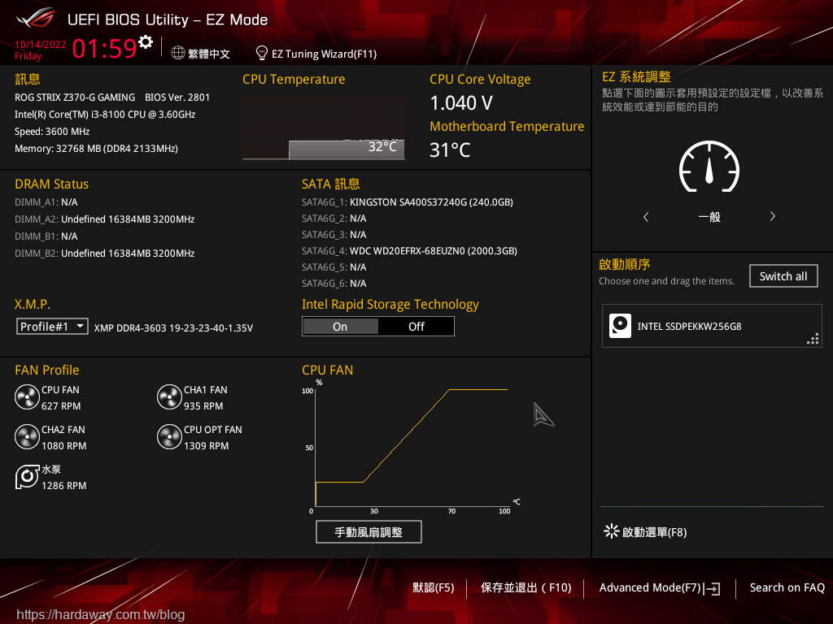Click the Speed: 3600 MHz text
The width and height of the screenshot is (833, 624).
pyautogui.click(x=52, y=132)
